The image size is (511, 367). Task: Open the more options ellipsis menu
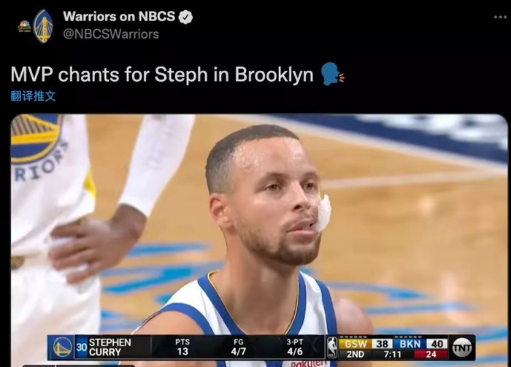500,17
